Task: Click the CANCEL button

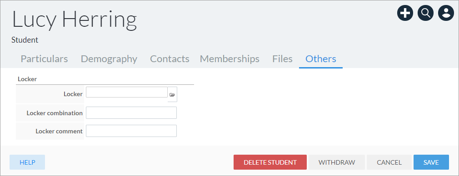Action: [x=389, y=162]
